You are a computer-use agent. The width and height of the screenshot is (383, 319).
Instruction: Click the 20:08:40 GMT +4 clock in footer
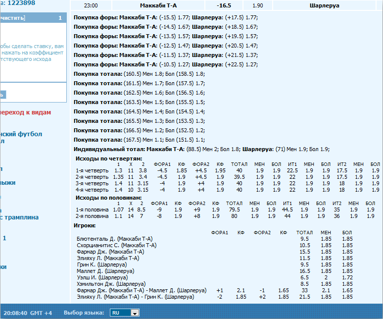[28, 313]
